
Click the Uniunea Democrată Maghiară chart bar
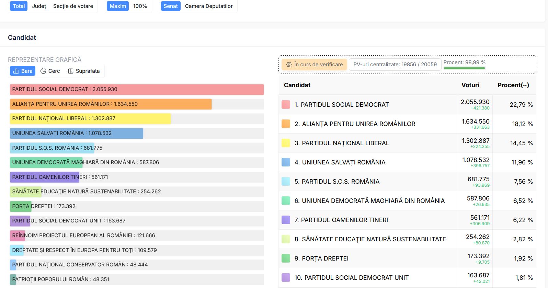[x=46, y=162]
